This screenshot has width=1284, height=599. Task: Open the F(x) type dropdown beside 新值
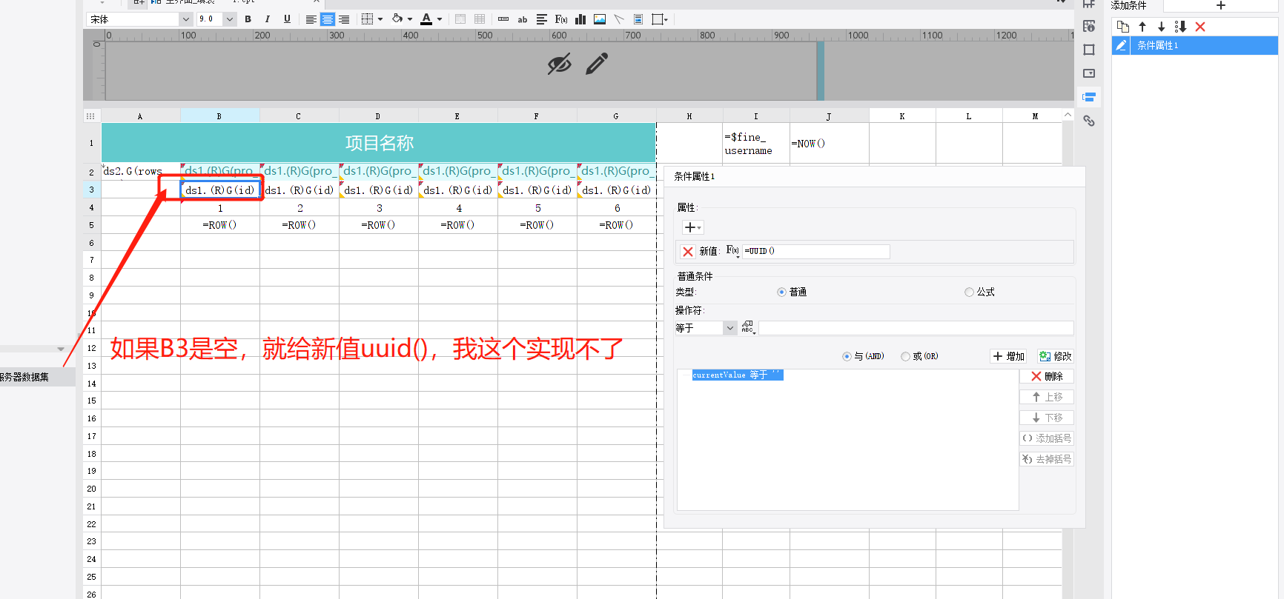[732, 251]
